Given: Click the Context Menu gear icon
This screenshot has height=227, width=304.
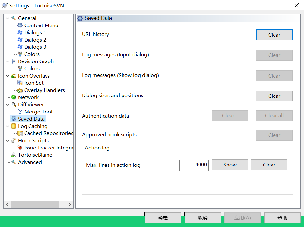Looking at the screenshot, I should coord(20,26).
